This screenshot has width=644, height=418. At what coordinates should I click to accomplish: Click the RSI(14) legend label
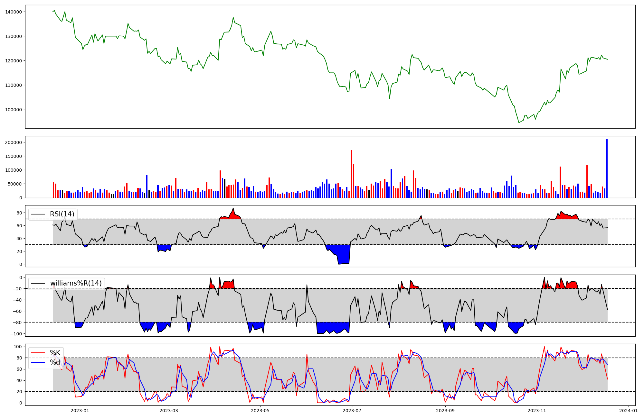(62, 214)
